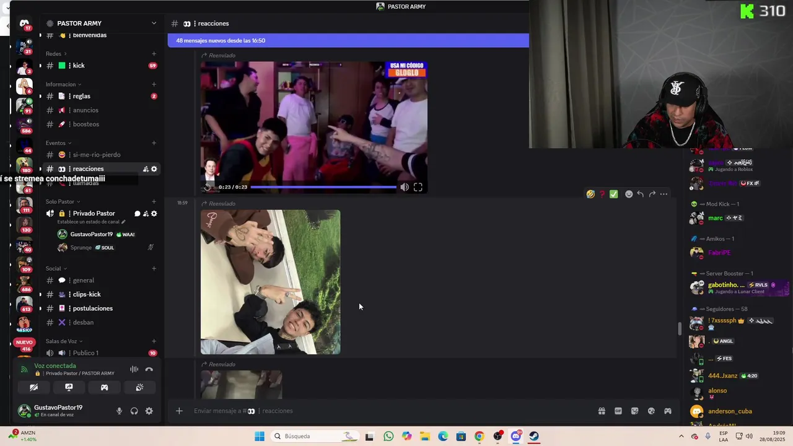This screenshot has height=446, width=793.
Task: Mute the microphone next to GustavoPastor19
Action: coord(120,411)
